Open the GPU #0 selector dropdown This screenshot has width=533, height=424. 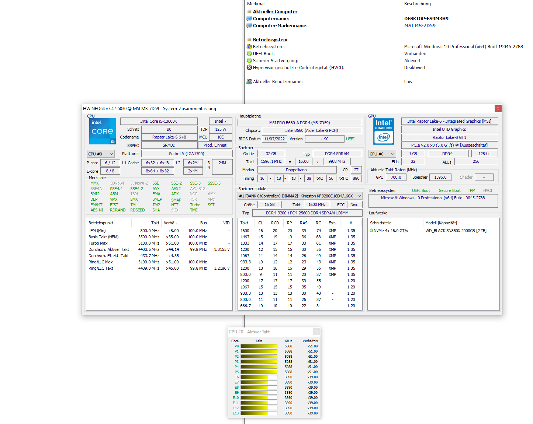(x=382, y=154)
